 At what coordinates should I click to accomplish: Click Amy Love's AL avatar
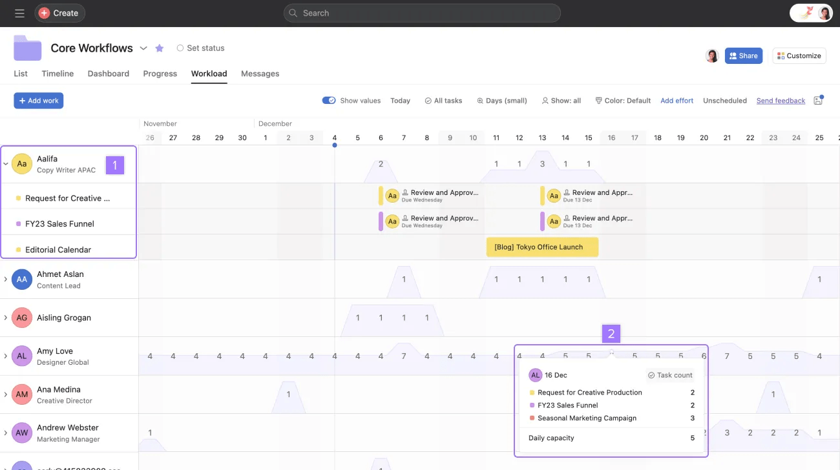click(x=21, y=355)
